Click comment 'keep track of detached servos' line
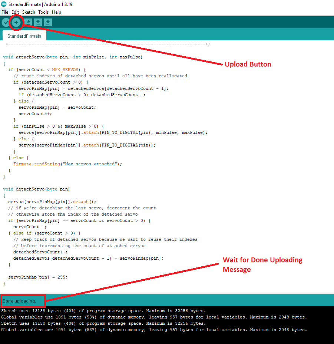The height and width of the screenshot is (344, 334). click(x=105, y=239)
